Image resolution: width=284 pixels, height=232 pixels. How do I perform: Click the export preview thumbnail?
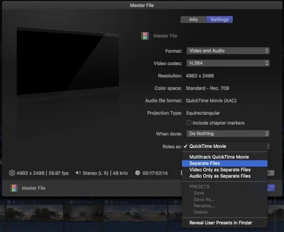coord(68,61)
